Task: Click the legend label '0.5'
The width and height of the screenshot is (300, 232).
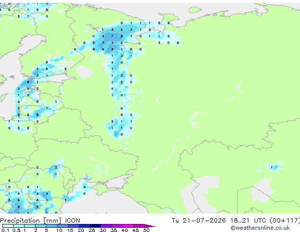Action: [16, 230]
